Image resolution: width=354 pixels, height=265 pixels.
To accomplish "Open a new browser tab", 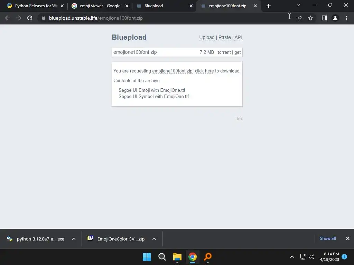I will click(268, 6).
